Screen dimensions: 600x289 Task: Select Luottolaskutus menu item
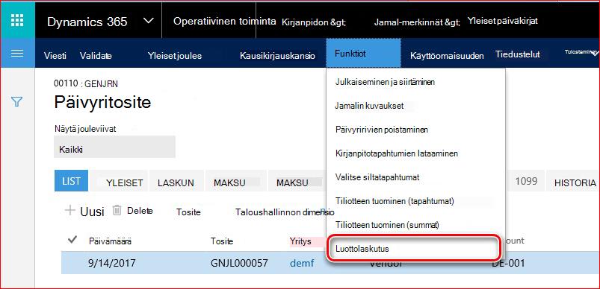click(414, 248)
